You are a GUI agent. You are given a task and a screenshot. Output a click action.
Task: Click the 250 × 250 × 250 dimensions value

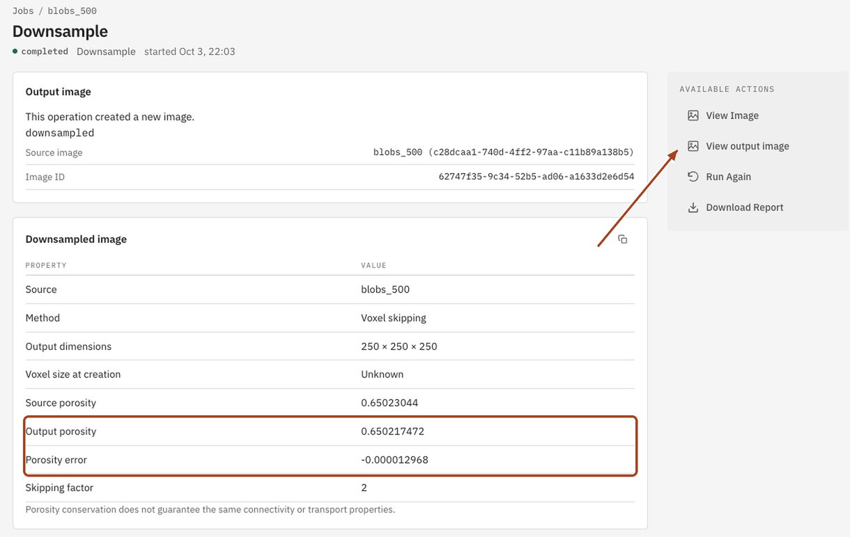click(399, 346)
